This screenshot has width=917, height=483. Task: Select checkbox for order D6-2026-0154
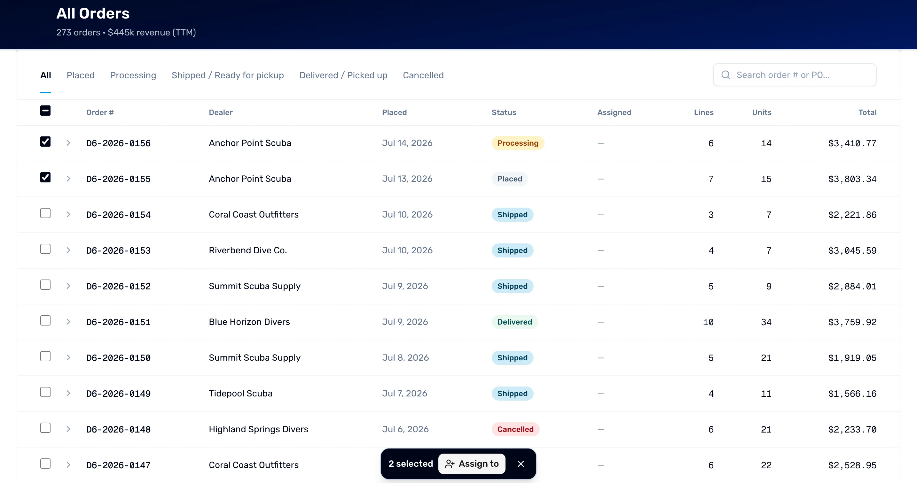(x=45, y=213)
